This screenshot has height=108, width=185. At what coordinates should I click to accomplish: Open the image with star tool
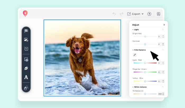[26, 40]
